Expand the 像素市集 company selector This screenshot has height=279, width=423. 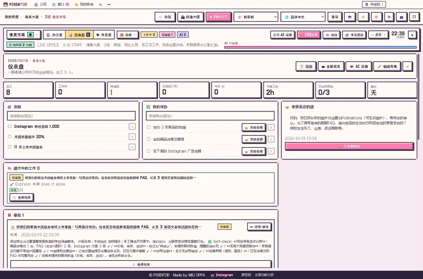click(24, 35)
